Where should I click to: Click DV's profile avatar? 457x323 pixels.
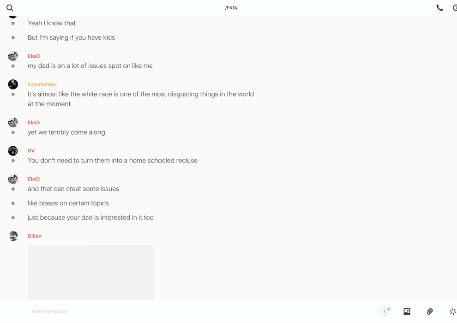click(13, 151)
